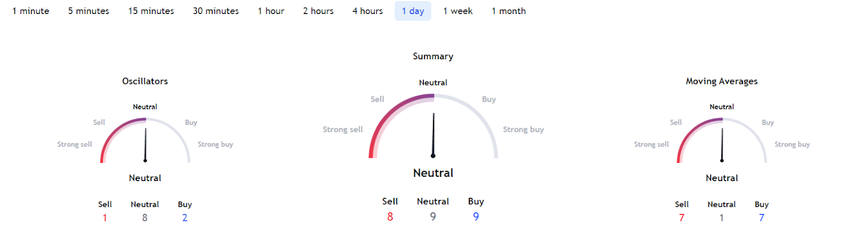The image size is (864, 242).
Task: Choose the 15 minutes timeframe
Action: point(151,11)
